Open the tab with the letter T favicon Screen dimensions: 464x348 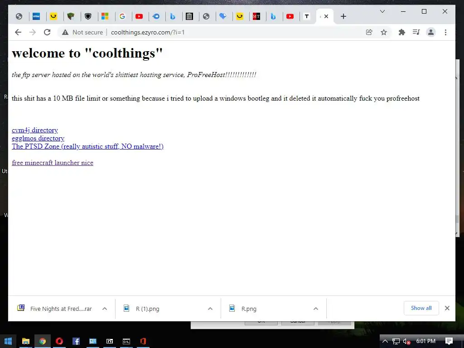[x=307, y=17]
